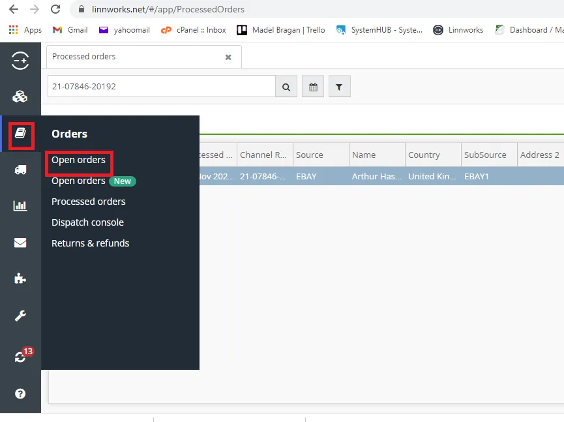
Task: Sort by Source column header
Action: pos(321,155)
